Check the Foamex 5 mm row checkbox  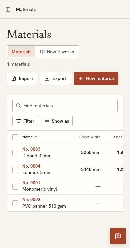click(15, 170)
